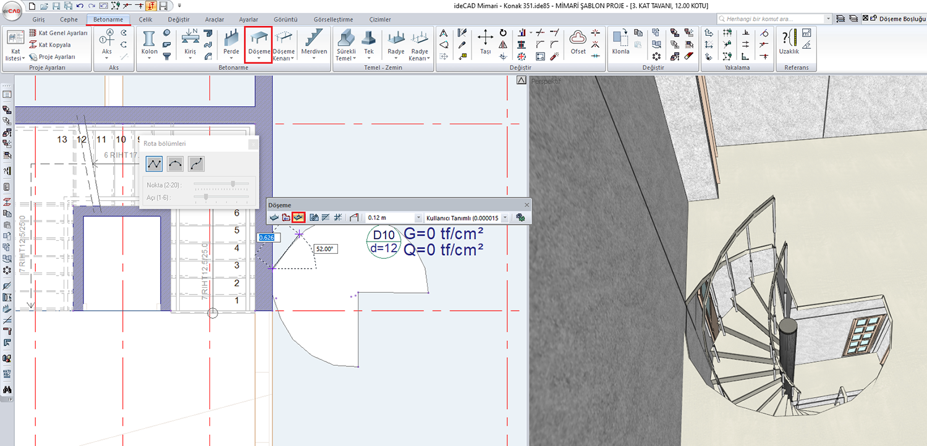Switch to the arc route segment mode
This screenshot has height=446, width=927.
tap(175, 164)
